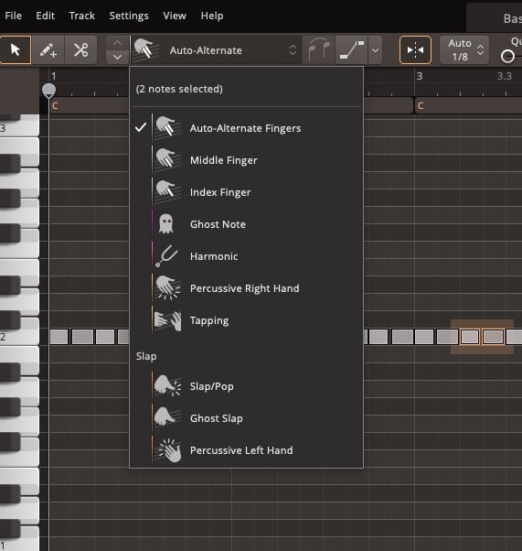The width and height of the screenshot is (522, 551).
Task: Choose the checked Auto-Alternate Fingers option
Action: click(246, 128)
